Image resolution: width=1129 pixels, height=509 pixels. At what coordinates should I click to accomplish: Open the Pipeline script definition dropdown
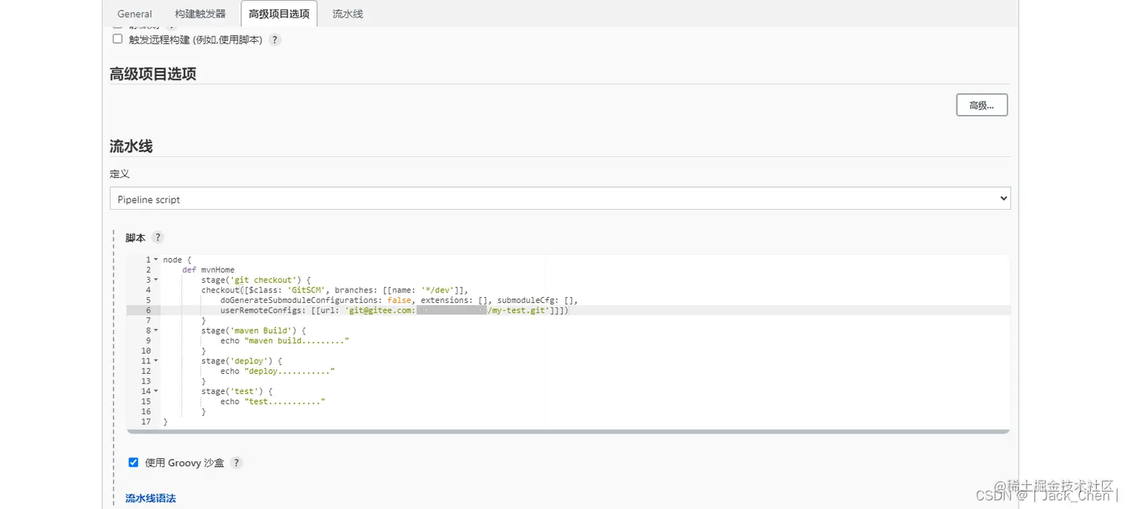[x=560, y=199]
